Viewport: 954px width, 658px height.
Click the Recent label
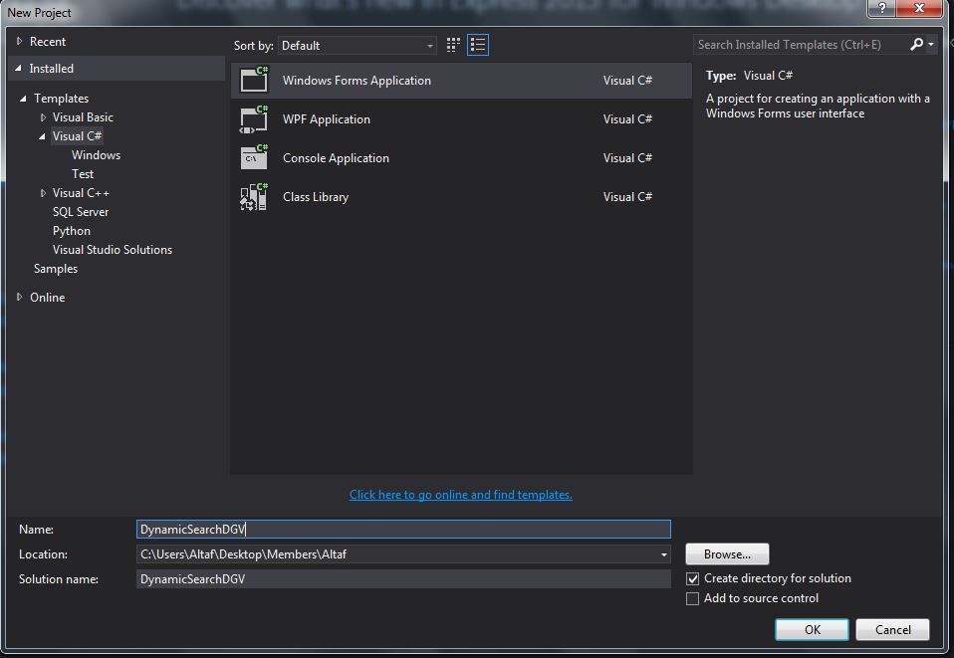click(x=48, y=42)
